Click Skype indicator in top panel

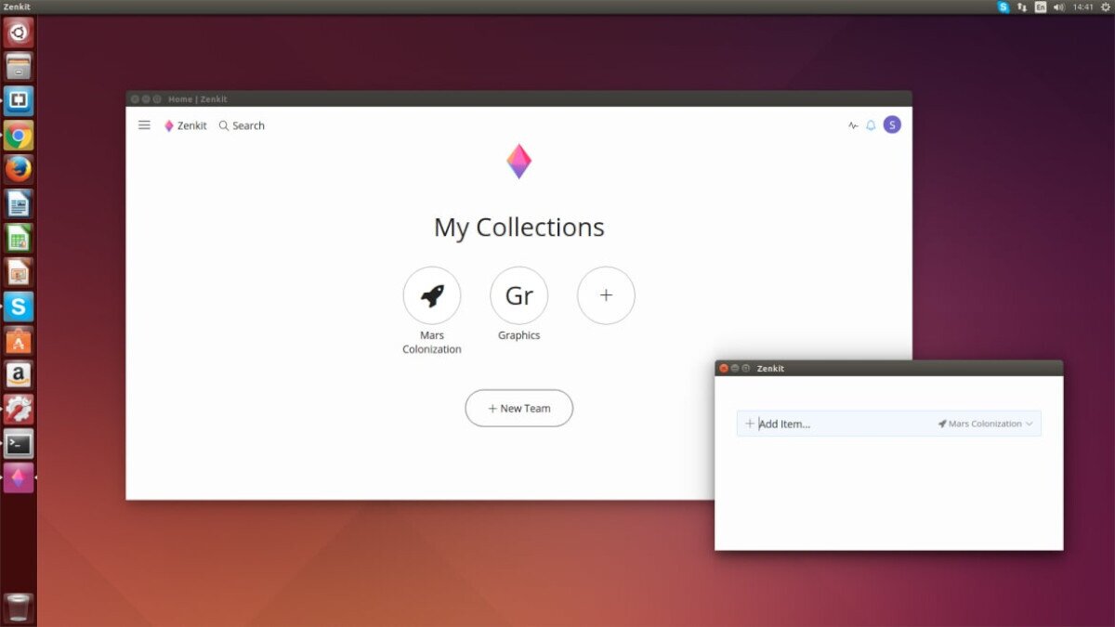[x=1003, y=7]
